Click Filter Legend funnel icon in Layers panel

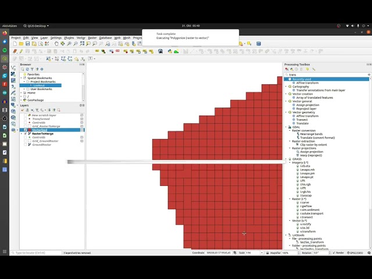(37, 110)
